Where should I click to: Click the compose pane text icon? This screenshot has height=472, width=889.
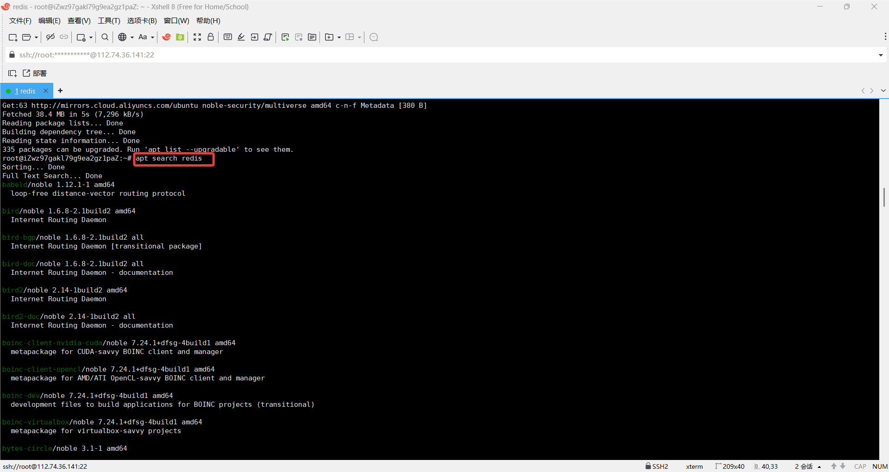(x=312, y=37)
